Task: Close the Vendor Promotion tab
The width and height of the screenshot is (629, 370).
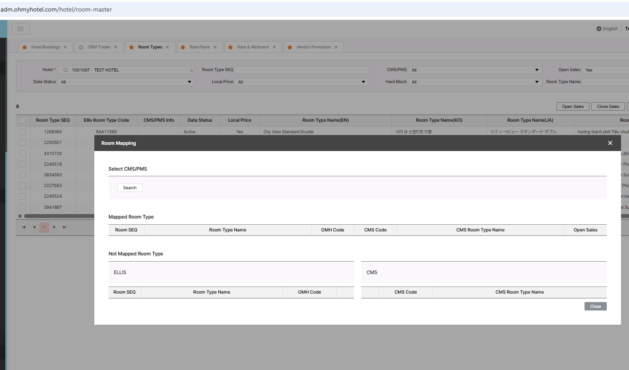Action: click(336, 47)
